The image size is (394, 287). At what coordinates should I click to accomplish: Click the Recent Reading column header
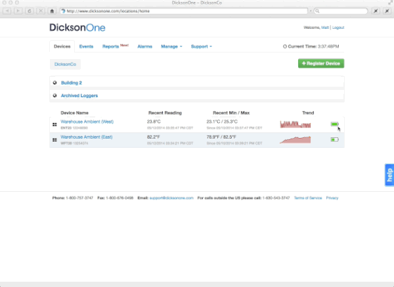[x=165, y=113]
